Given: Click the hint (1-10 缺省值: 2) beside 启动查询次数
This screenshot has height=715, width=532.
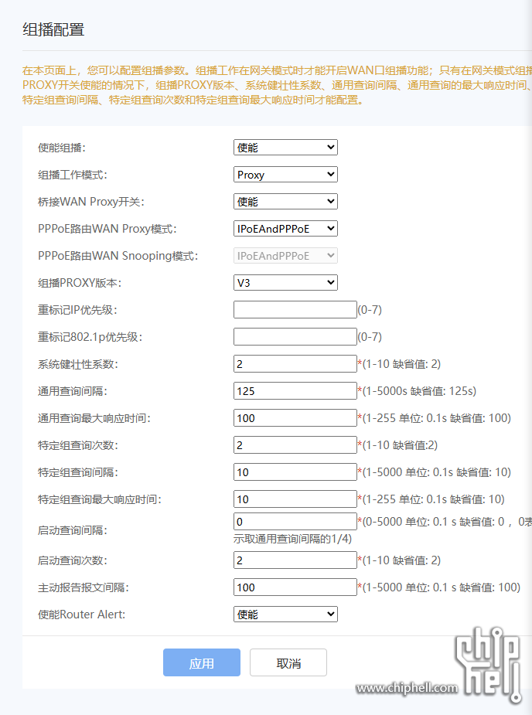Looking at the screenshot, I should pos(401,560).
